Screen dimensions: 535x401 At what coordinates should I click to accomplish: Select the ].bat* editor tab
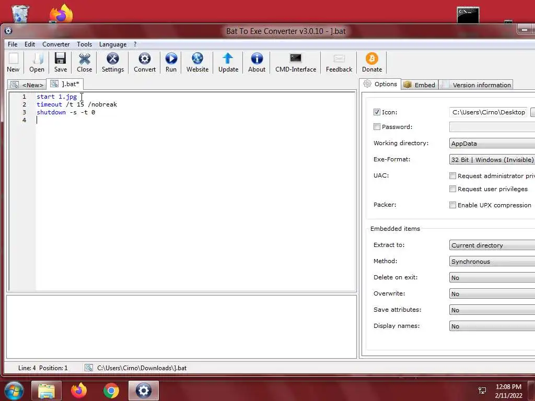(x=65, y=84)
